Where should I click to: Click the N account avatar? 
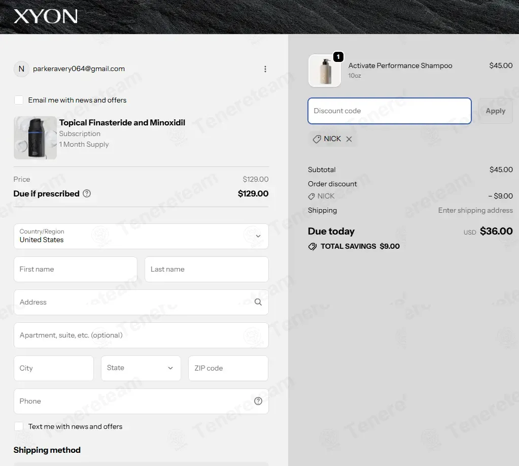pos(21,69)
